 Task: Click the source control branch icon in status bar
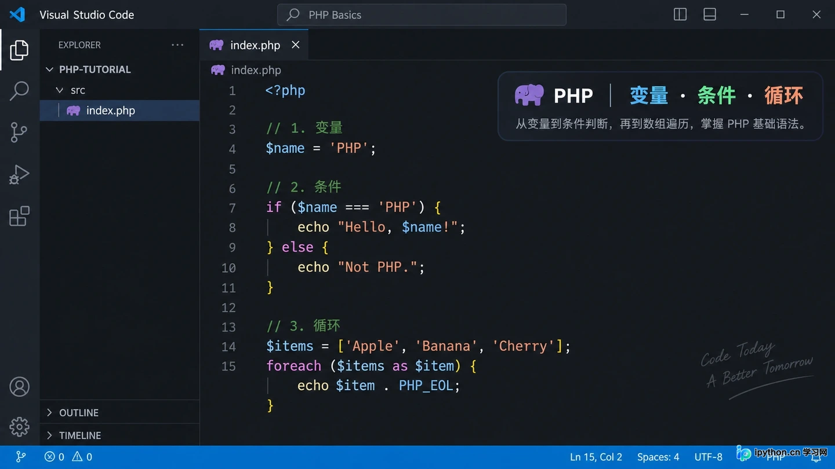click(x=21, y=457)
